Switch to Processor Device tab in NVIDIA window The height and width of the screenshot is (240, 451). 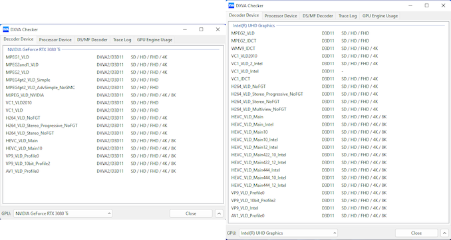pos(55,40)
